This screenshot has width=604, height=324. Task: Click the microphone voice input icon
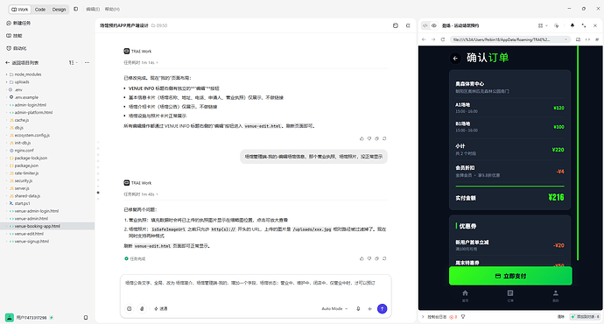(x=358, y=308)
